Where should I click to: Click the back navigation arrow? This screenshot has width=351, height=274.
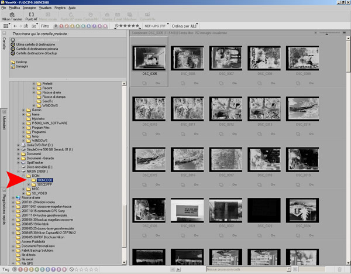(16, 26)
